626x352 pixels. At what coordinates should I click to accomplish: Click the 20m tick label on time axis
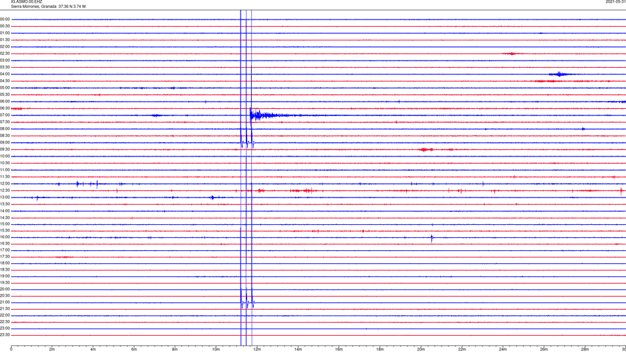(x=421, y=349)
